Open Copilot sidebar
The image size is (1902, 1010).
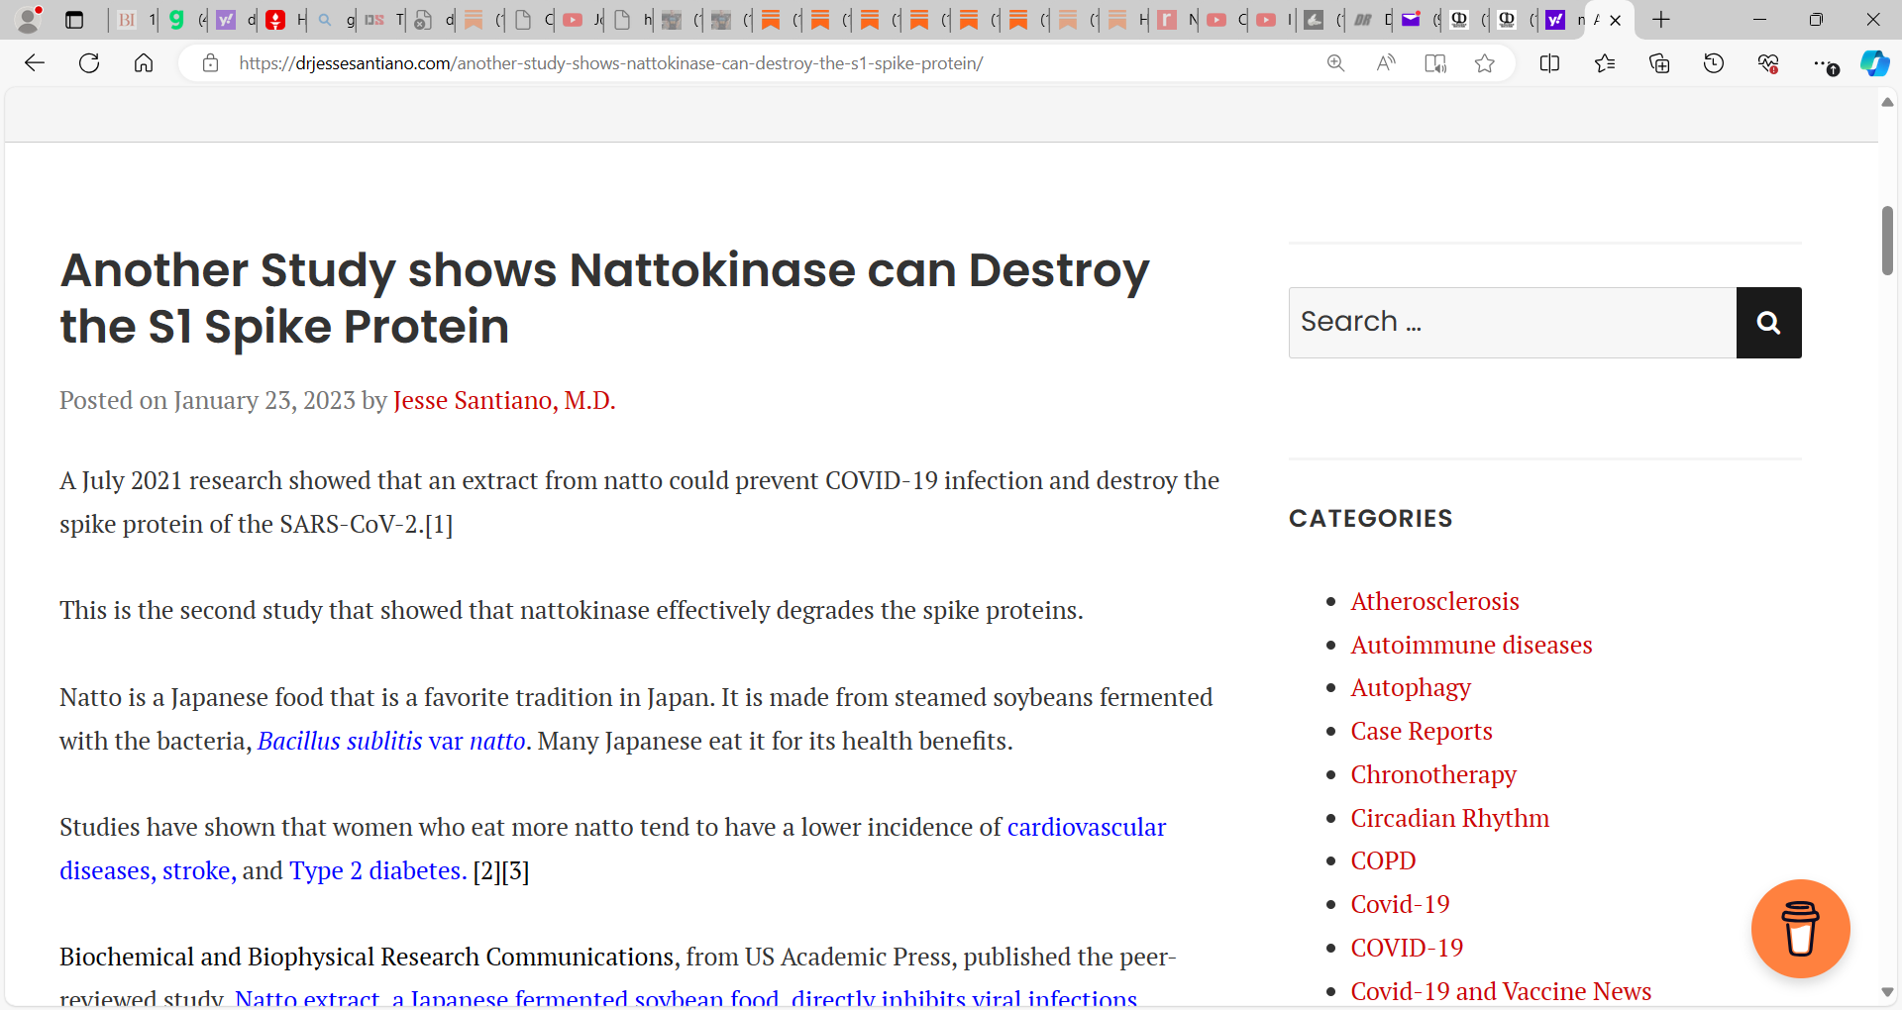point(1874,63)
